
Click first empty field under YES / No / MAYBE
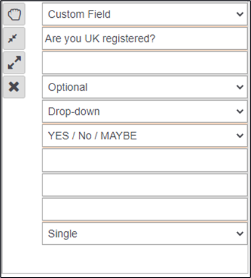pos(144,160)
